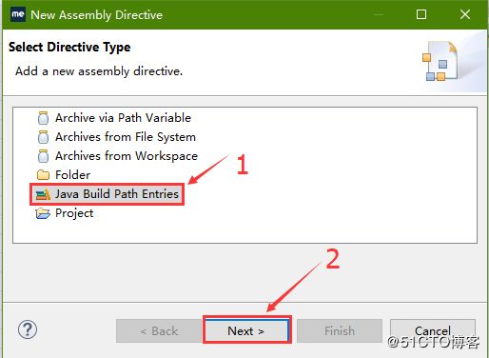Click the yellow Folder icon
Screen dimensions: 489x358
43,175
